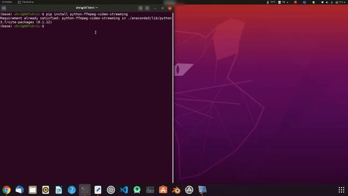Click the temperature indicator in the top bar
The width and height of the screenshot is (348, 196).
tap(271, 2)
